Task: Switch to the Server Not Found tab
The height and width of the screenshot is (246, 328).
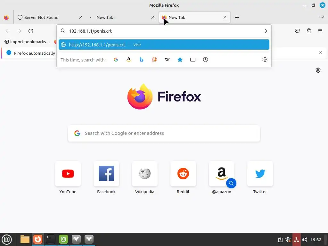Action: pyautogui.click(x=50, y=17)
